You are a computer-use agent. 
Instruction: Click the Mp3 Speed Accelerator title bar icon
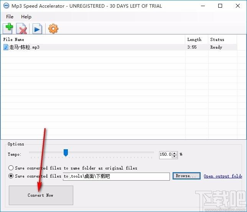6,6
